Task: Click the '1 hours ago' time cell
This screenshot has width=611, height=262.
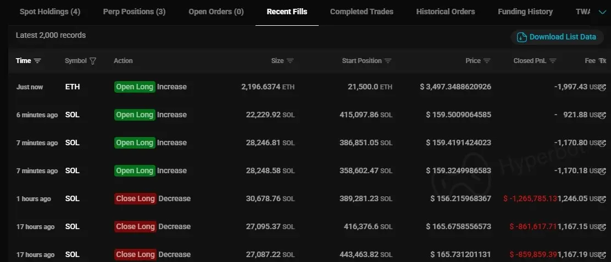Action: tap(34, 199)
